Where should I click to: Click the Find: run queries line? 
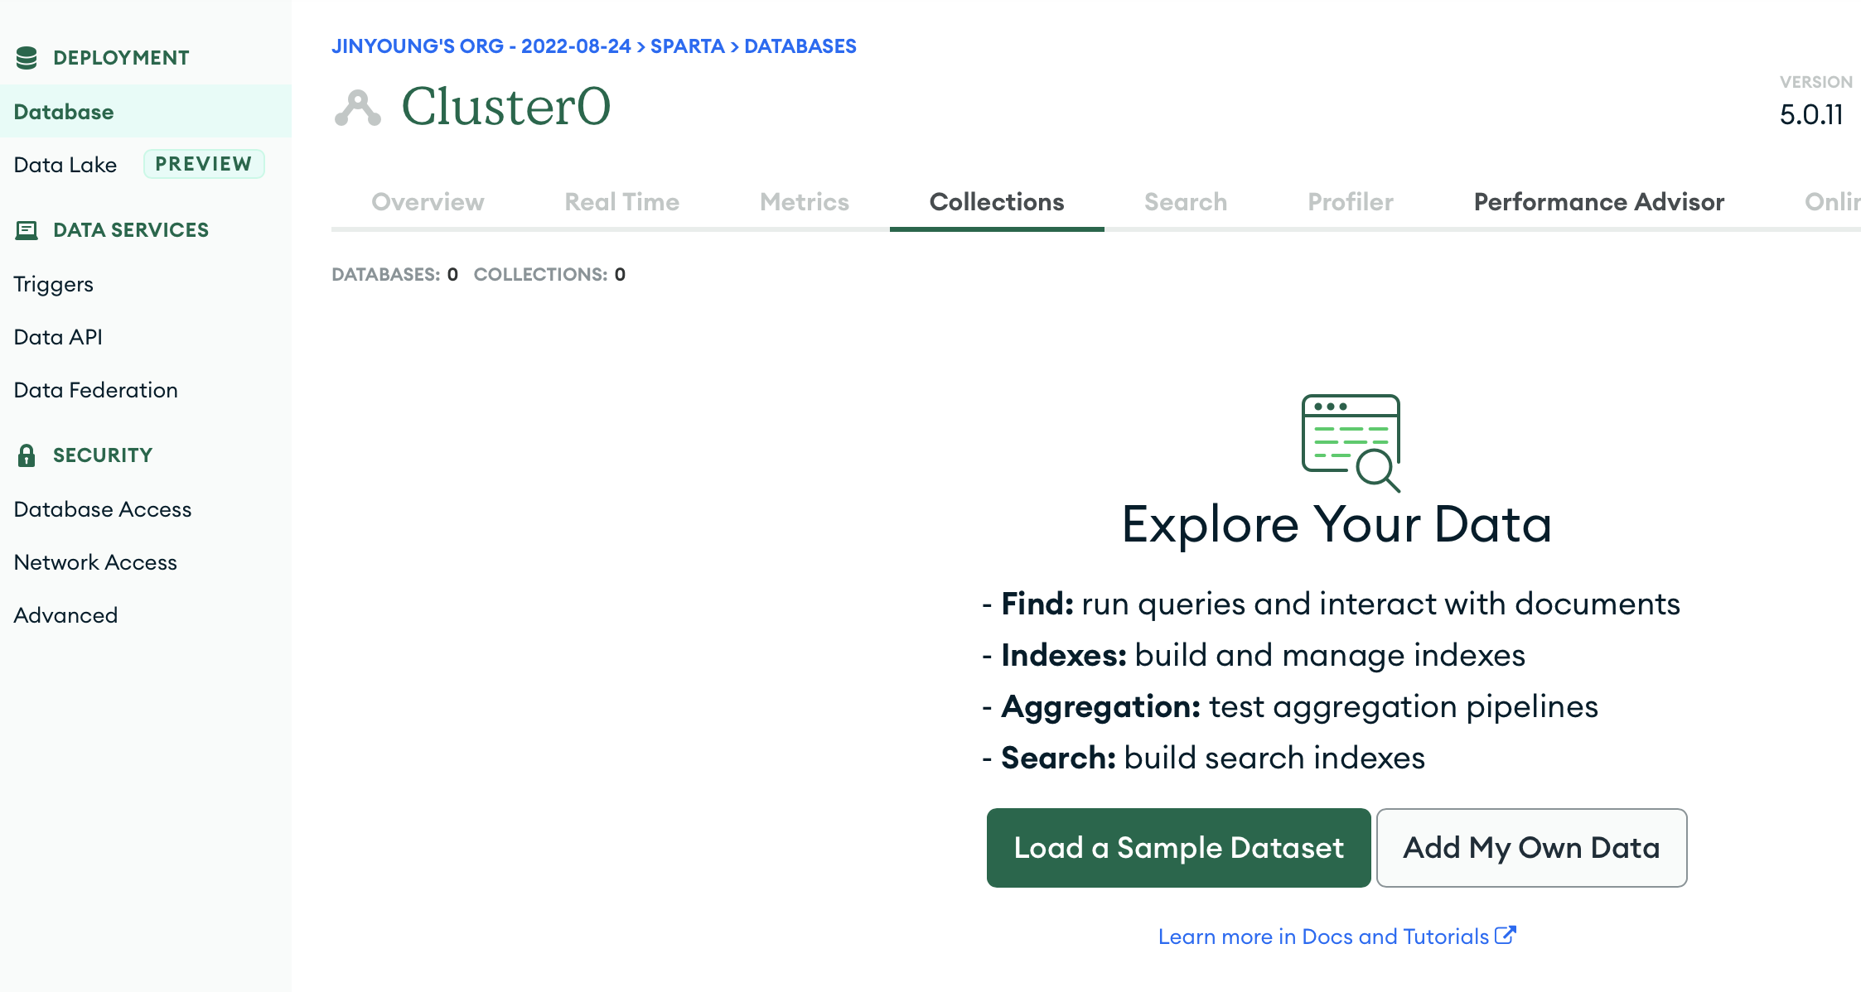coord(1331,604)
